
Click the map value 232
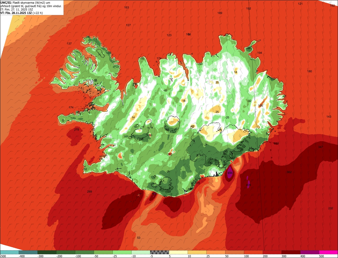(x=331, y=208)
